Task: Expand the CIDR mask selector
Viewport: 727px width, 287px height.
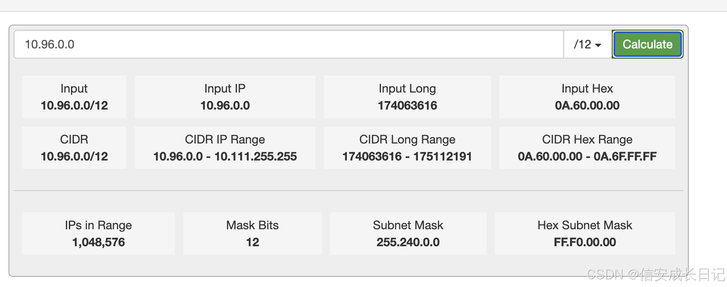Action: [x=587, y=44]
